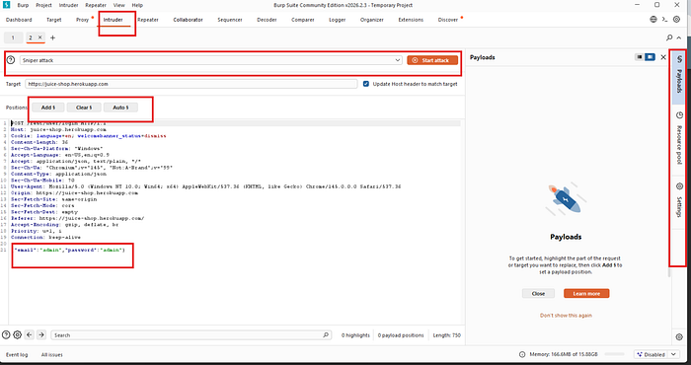Open the browser globe icon in toolbar
691x365 pixels.
point(653,20)
